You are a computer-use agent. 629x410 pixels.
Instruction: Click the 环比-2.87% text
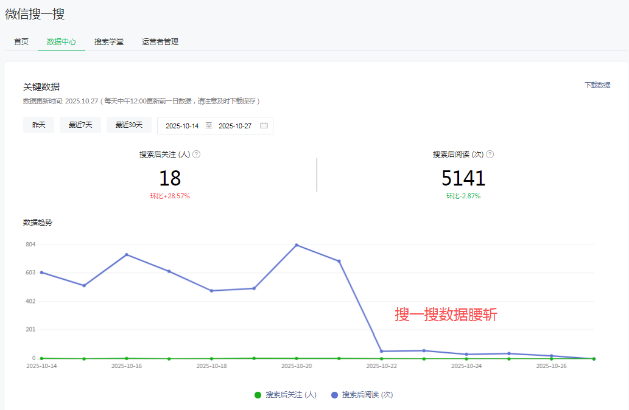463,196
